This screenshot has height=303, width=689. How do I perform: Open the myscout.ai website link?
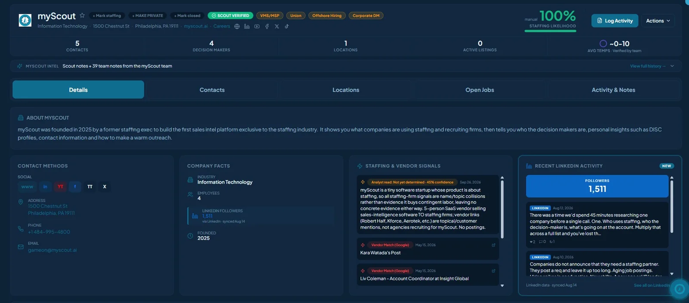tap(196, 26)
